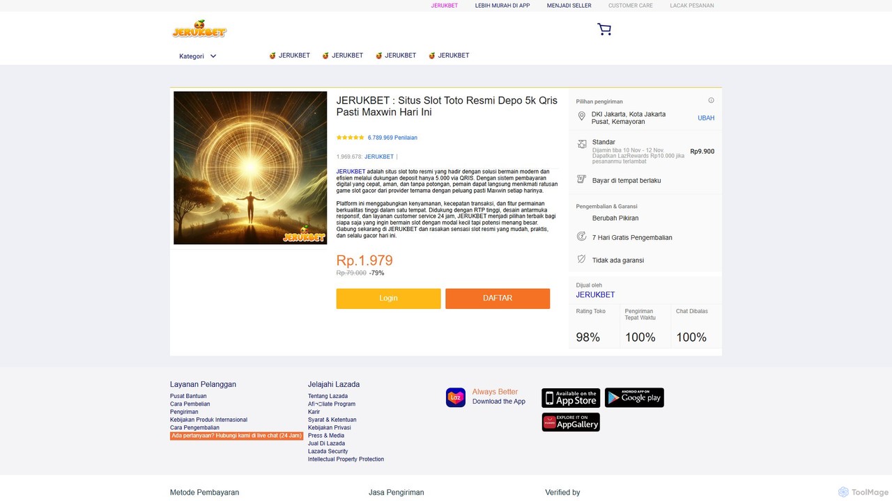Click the struck-through Rp 79.000 price
Image resolution: width=892 pixels, height=501 pixels.
pyautogui.click(x=351, y=273)
